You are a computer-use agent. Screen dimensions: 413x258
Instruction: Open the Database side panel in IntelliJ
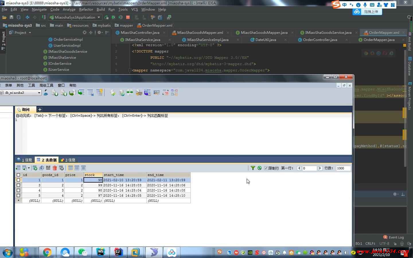[x=410, y=66]
